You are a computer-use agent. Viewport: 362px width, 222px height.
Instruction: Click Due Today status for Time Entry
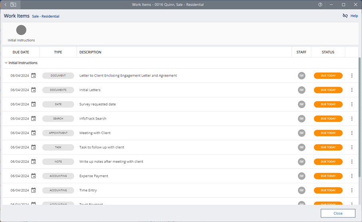pyautogui.click(x=328, y=190)
